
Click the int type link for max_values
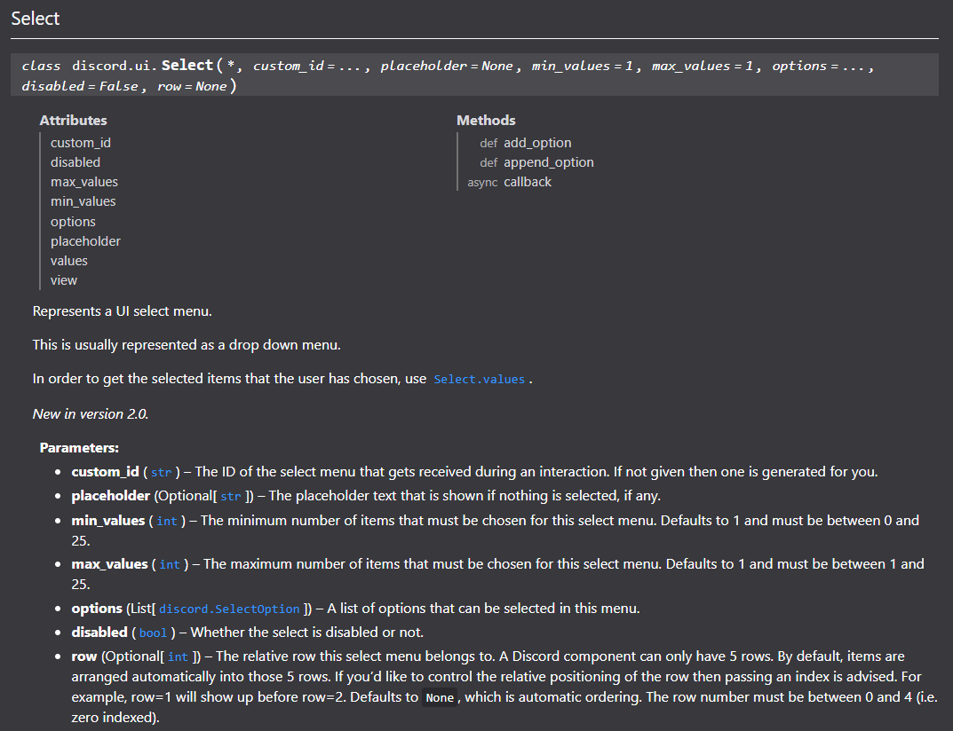[x=170, y=564]
